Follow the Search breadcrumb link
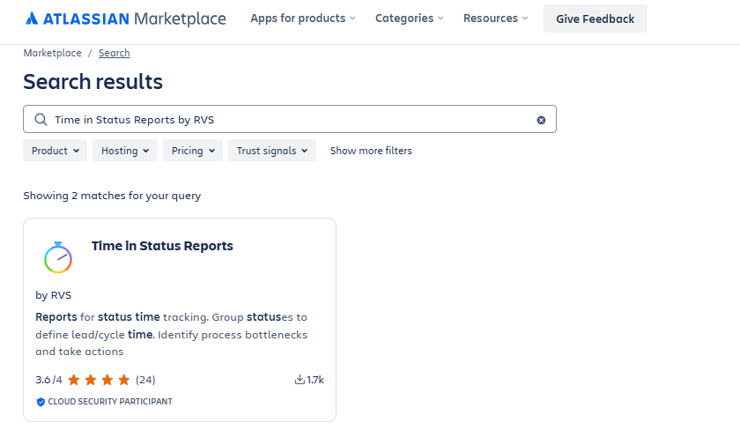Screen dimensions: 740x445 [115, 53]
